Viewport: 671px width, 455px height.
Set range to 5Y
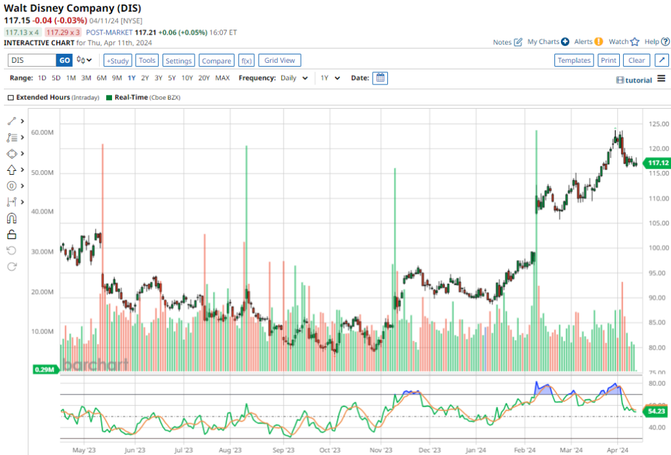click(x=172, y=78)
